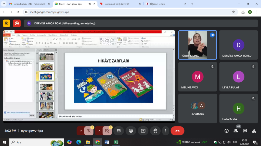The height and width of the screenshot is (146, 261).
Task: Hang up with the red leave call button
Action: click(x=177, y=131)
